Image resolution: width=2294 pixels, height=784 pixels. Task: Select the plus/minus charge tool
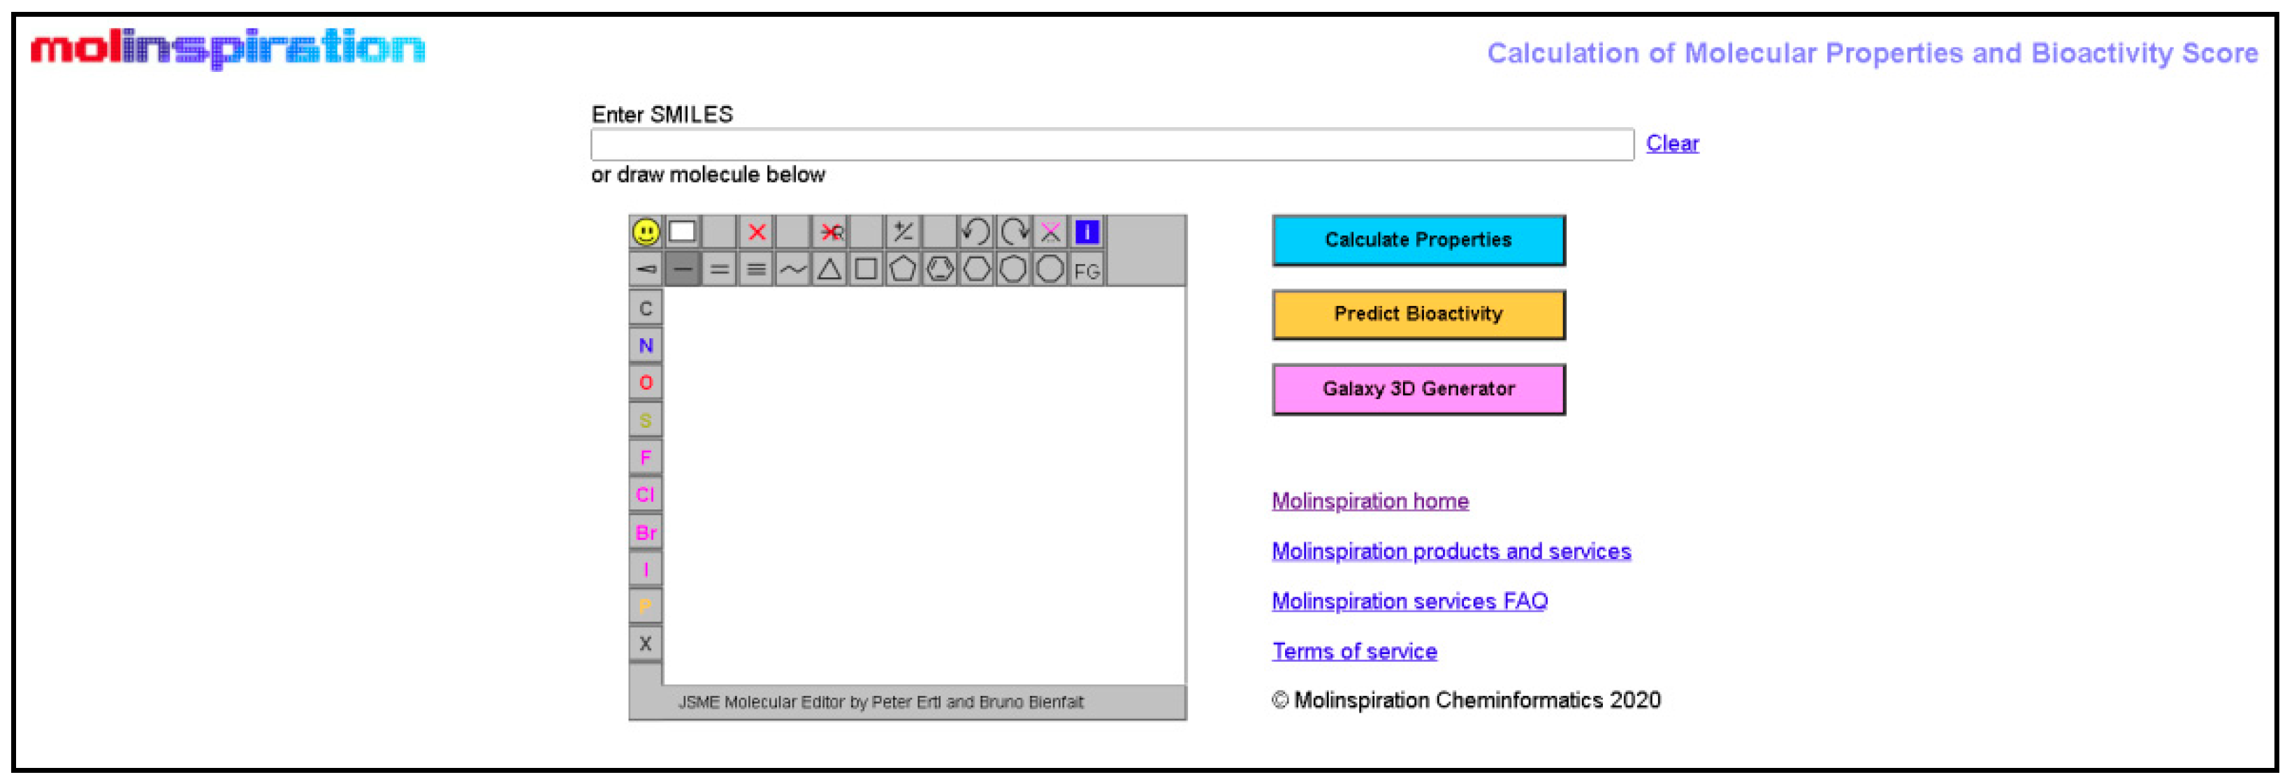point(903,233)
